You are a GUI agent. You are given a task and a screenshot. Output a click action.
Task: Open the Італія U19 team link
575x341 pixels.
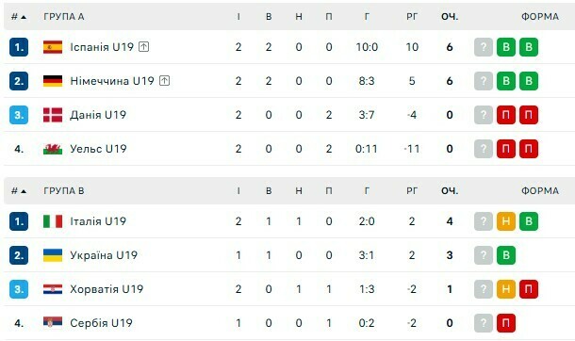tap(98, 221)
